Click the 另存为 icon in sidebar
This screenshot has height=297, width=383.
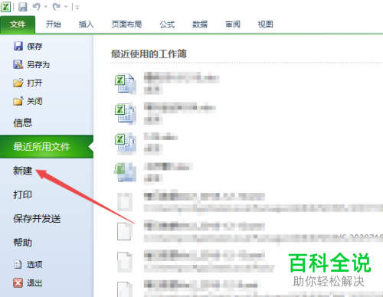coord(18,64)
